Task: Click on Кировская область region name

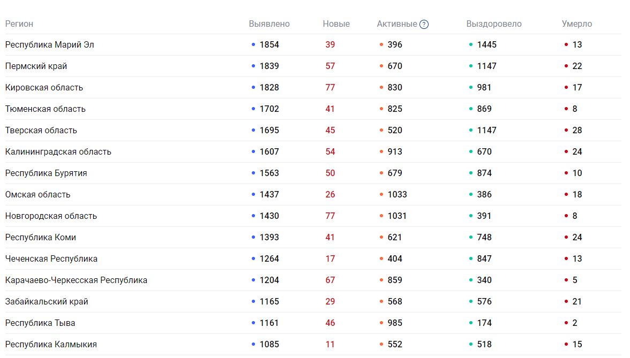Action: [x=44, y=88]
